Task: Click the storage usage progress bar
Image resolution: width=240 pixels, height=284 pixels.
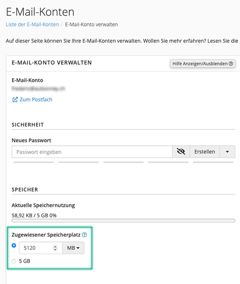Action: tap(124, 221)
